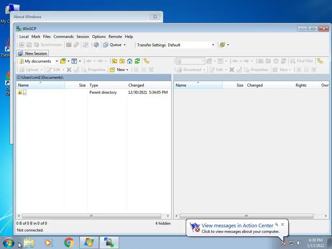Open the Help menu
This screenshot has width=332, height=249.
click(129, 37)
